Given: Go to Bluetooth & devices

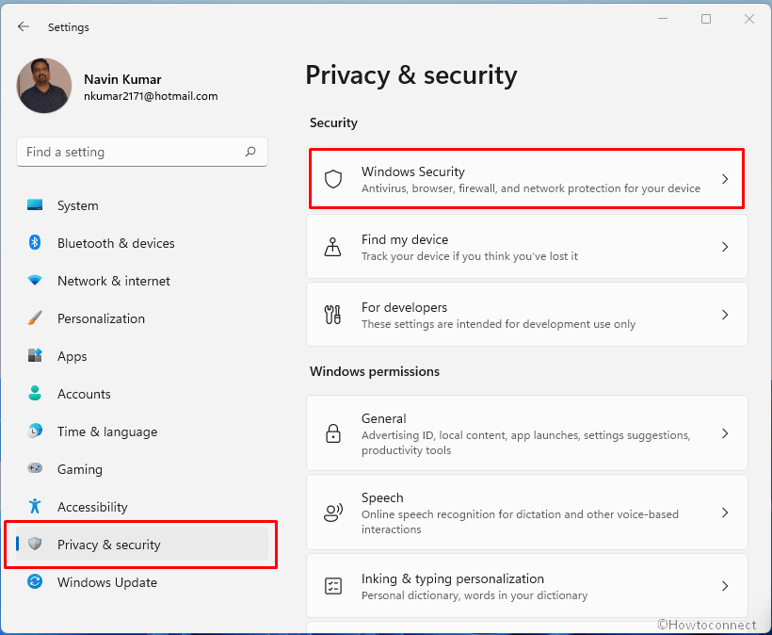Looking at the screenshot, I should click(142, 243).
